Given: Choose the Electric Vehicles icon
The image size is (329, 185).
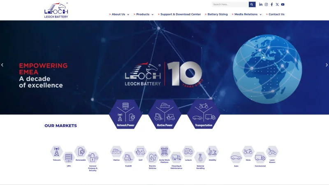Looking at the screenshot, I should tap(153, 157).
